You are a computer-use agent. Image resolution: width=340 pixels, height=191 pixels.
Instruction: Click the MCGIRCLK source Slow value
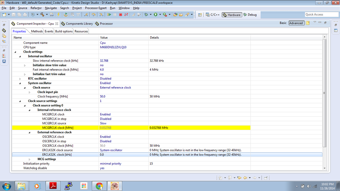[103, 123]
